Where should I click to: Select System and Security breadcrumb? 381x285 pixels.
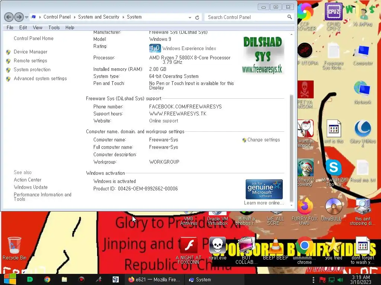99,17
